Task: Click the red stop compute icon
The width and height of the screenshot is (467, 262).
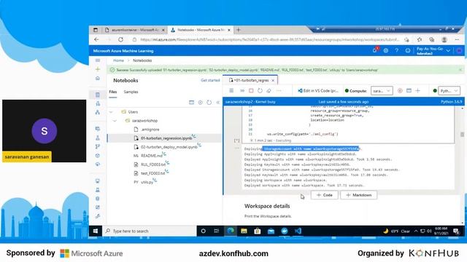Action: [400, 90]
